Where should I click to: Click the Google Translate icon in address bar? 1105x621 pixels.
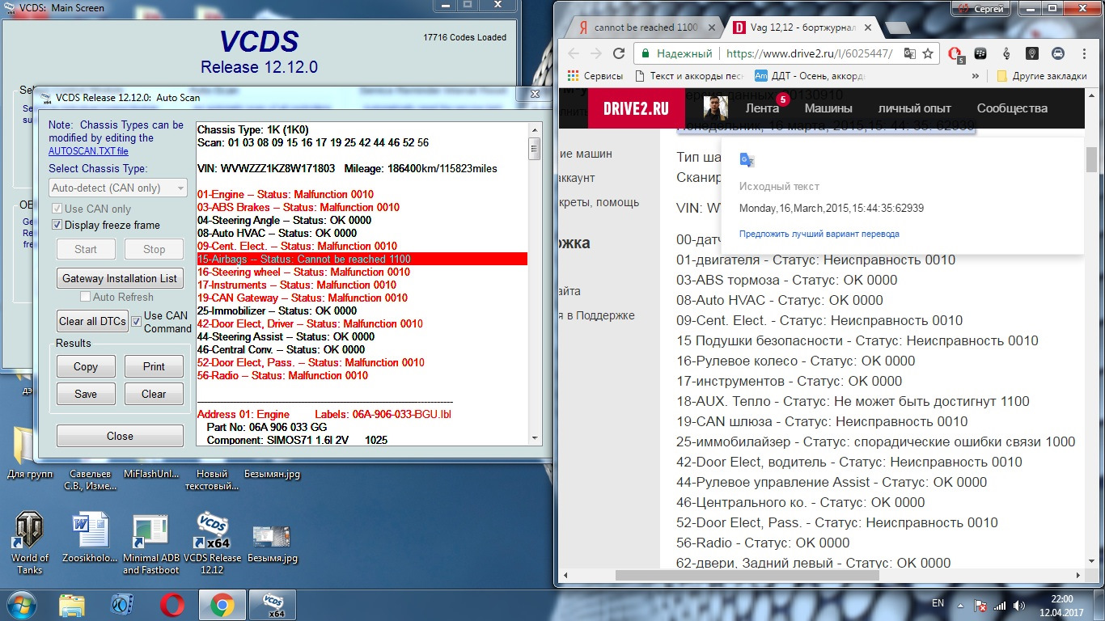coord(909,53)
